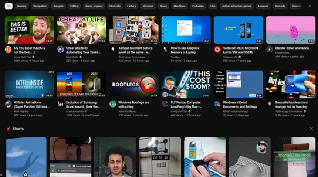Viewport: 318px width, 177px height.
Task: Choose the Universe filter chip
Action: click(148, 6)
